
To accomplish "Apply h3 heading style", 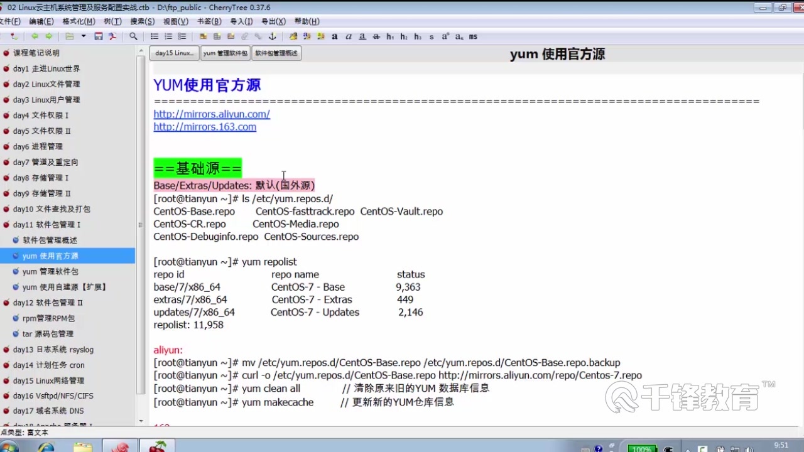I will [x=418, y=36].
